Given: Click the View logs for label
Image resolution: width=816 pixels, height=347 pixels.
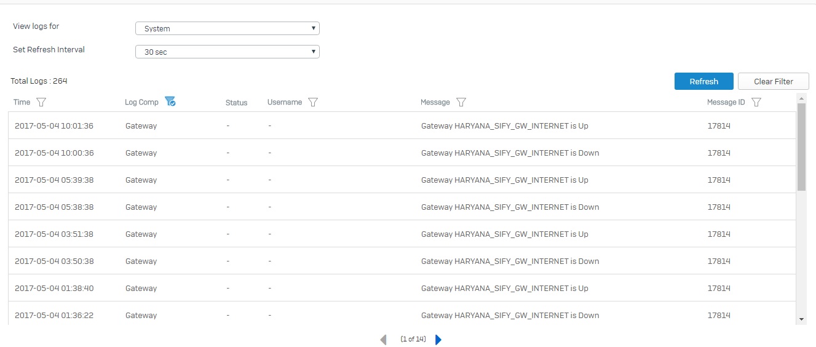Looking at the screenshot, I should tap(36, 26).
